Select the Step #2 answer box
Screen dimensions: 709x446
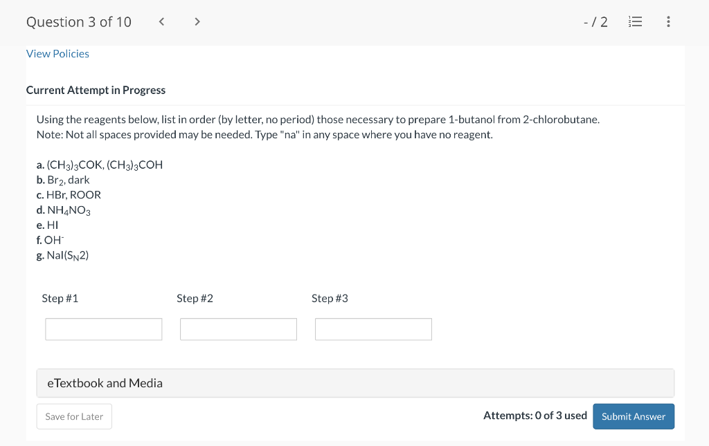[238, 329]
